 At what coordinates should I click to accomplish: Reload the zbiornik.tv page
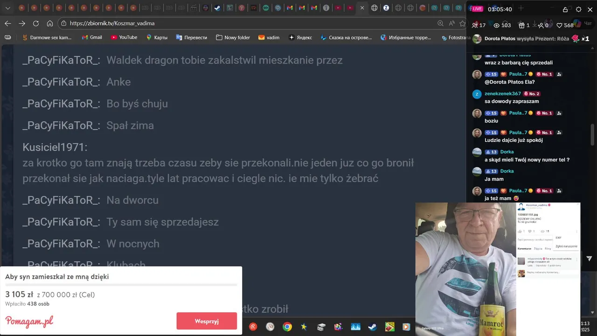pyautogui.click(x=36, y=23)
